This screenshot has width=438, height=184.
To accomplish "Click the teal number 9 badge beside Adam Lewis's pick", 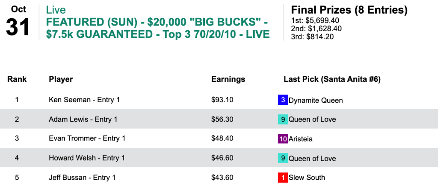I will coord(283,119).
